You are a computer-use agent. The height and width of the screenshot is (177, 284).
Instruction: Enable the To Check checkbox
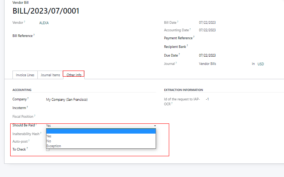pos(48,149)
